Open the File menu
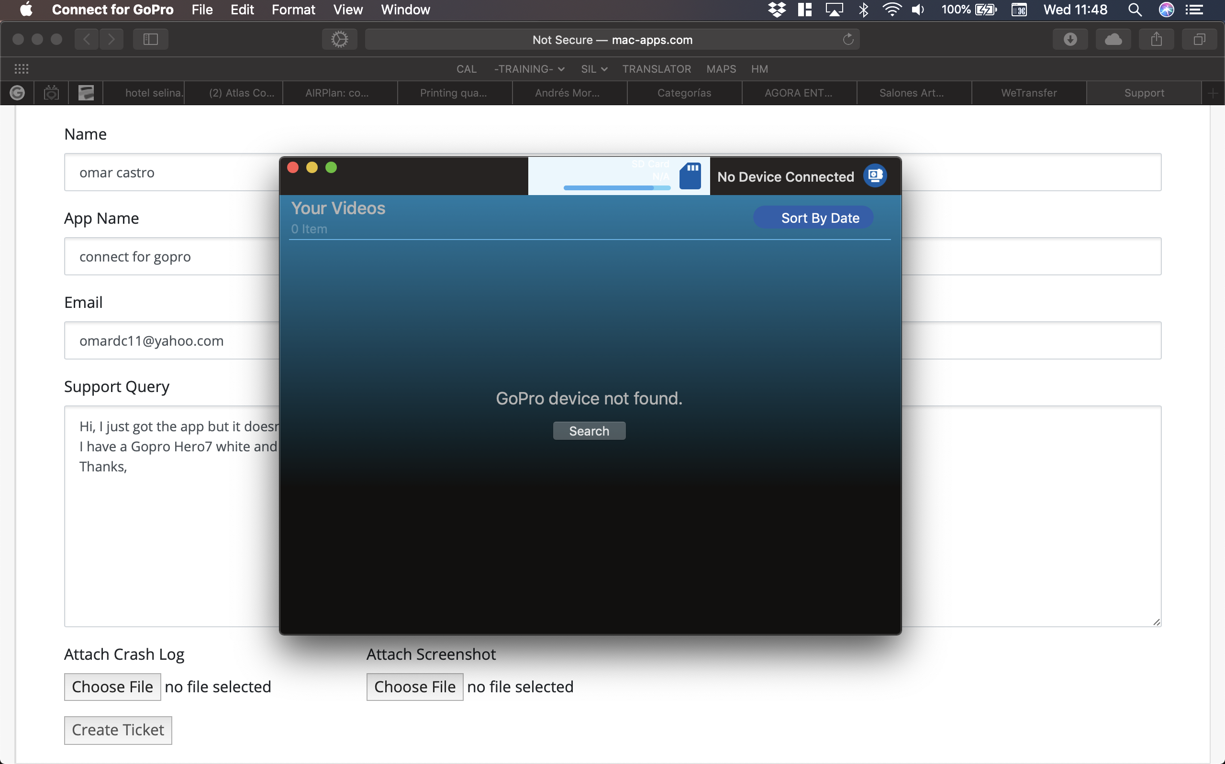 coord(202,10)
